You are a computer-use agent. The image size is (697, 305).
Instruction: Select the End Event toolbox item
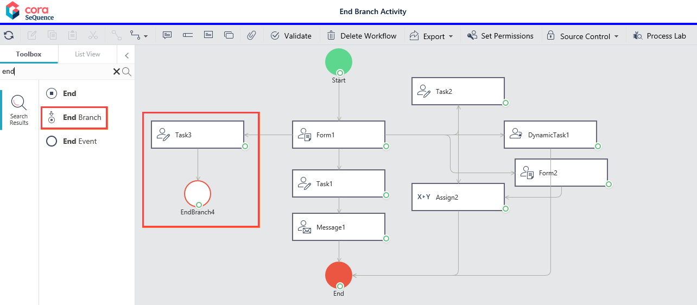pyautogui.click(x=72, y=141)
